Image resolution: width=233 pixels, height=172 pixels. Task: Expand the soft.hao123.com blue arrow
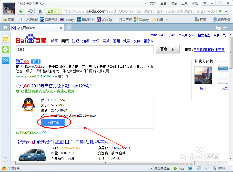44,132
